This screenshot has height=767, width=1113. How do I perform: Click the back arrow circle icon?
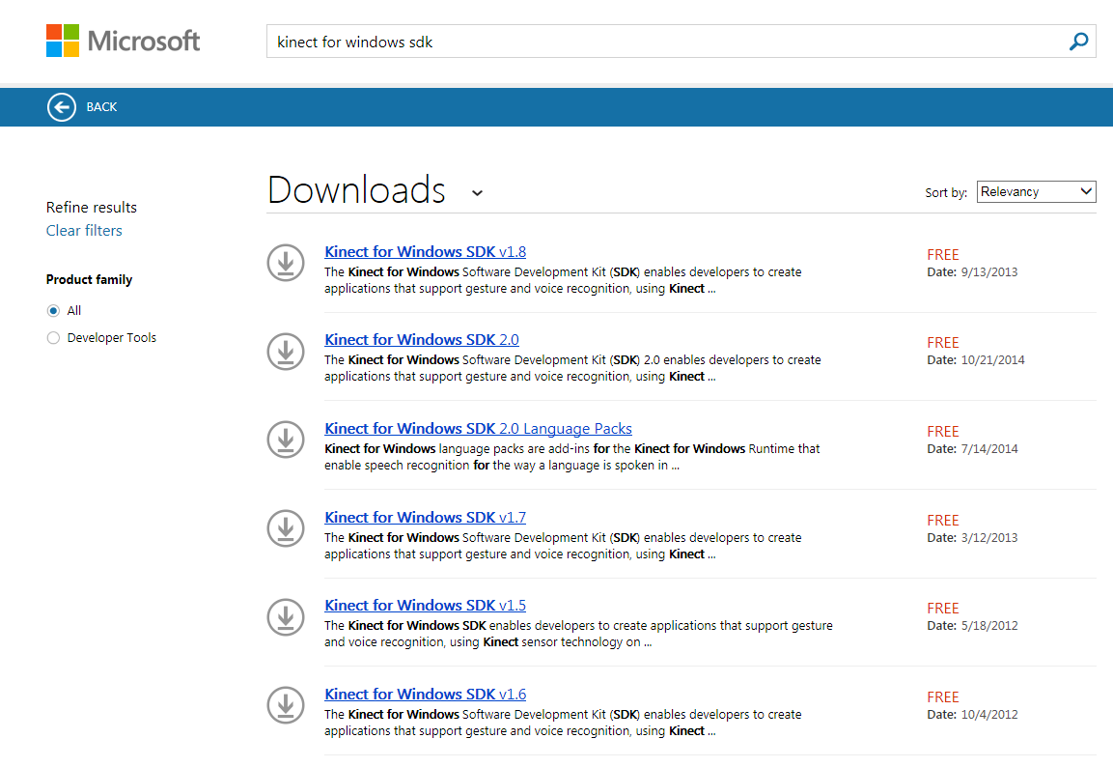pos(62,107)
